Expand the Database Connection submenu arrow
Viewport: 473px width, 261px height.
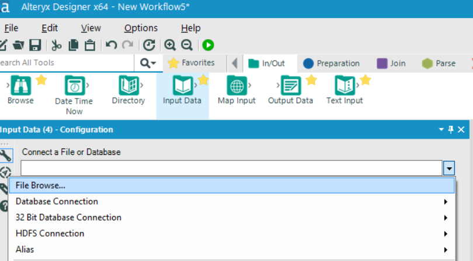[446, 202]
